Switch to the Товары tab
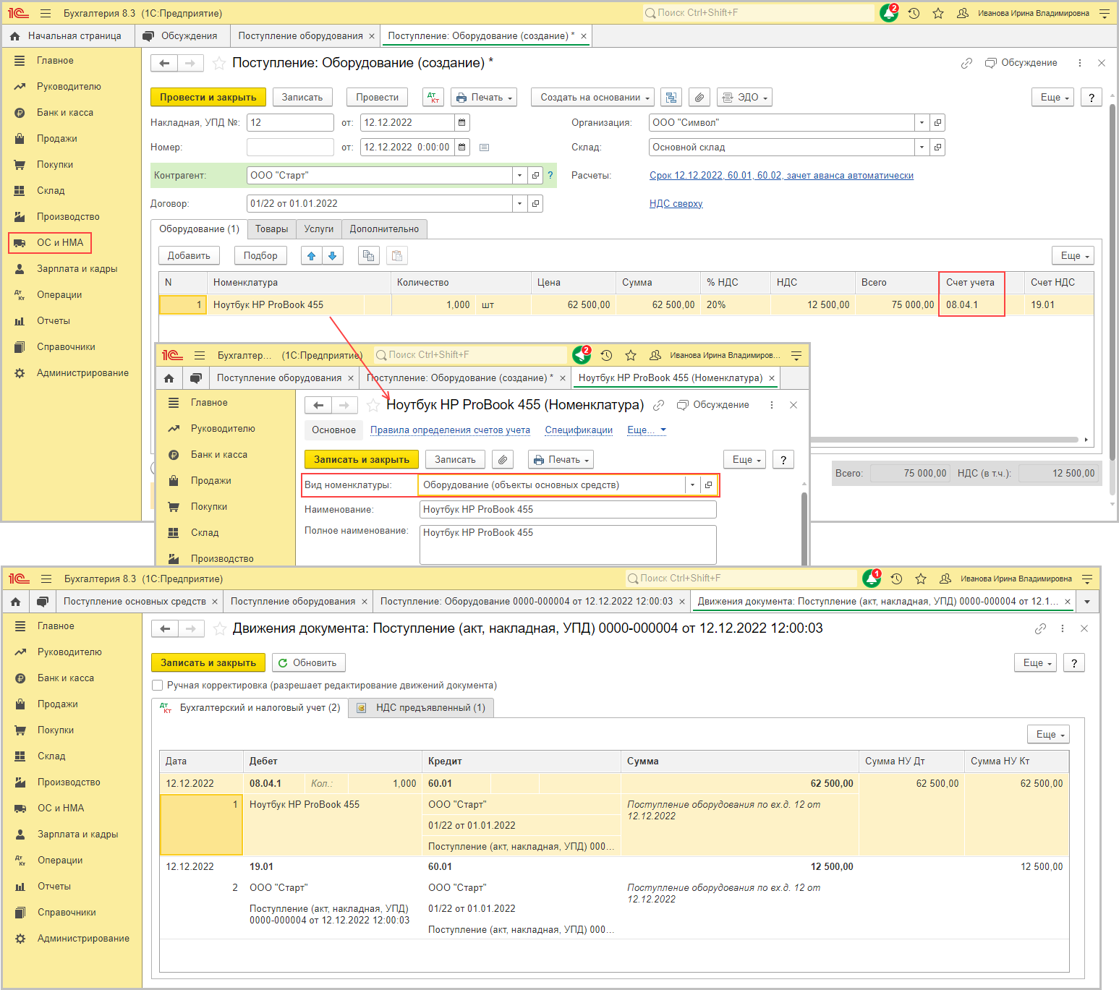This screenshot has height=990, width=1119. 271,229
